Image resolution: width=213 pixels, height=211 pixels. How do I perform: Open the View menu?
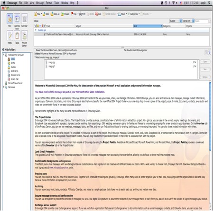32,3
